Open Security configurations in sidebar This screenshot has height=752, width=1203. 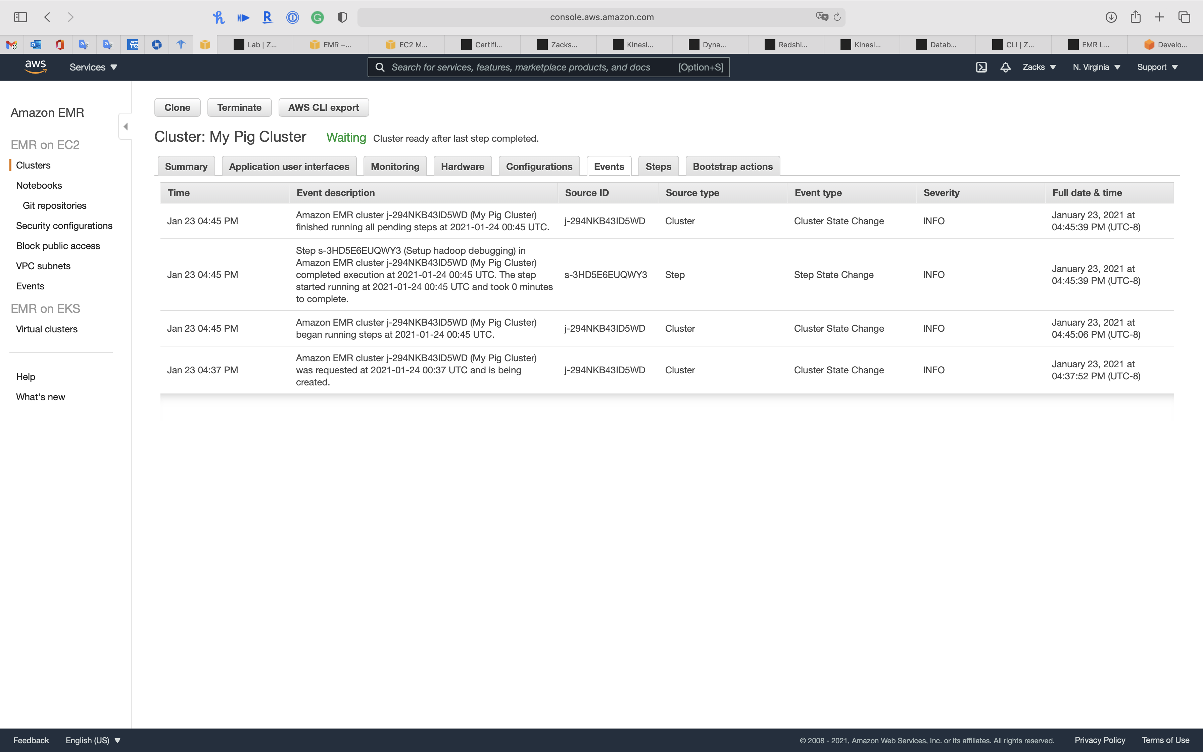(x=64, y=226)
